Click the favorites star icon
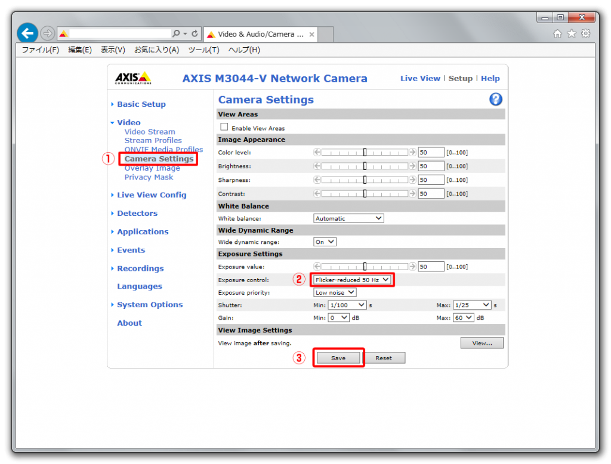The height and width of the screenshot is (464, 611). pos(571,34)
